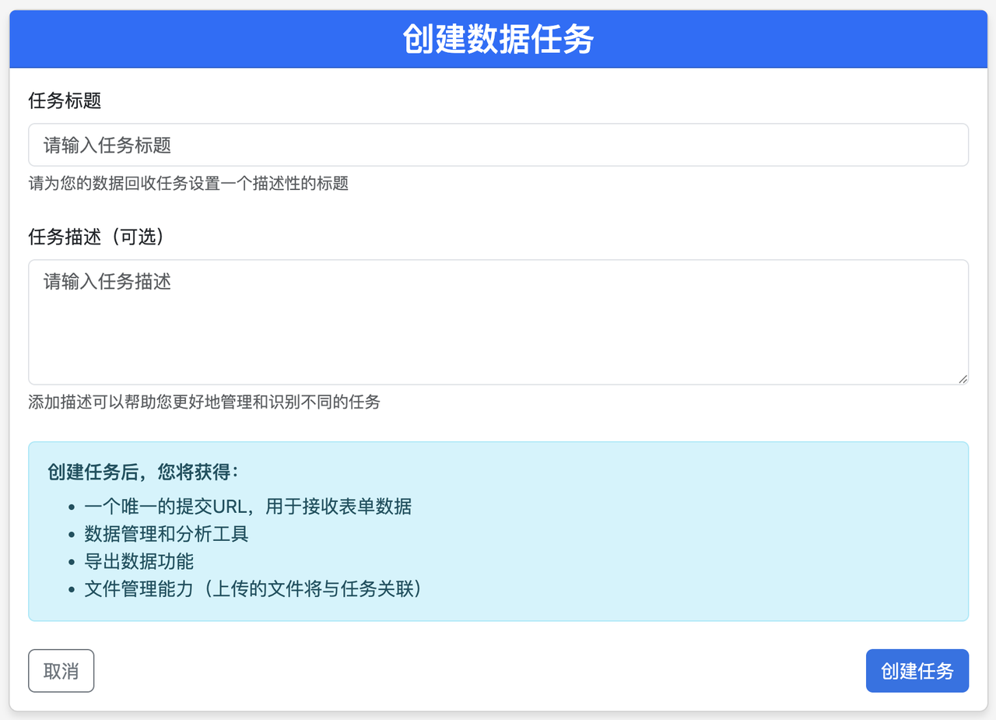996x720 pixels.
Task: Click the 任务标题 input field
Action: click(498, 145)
